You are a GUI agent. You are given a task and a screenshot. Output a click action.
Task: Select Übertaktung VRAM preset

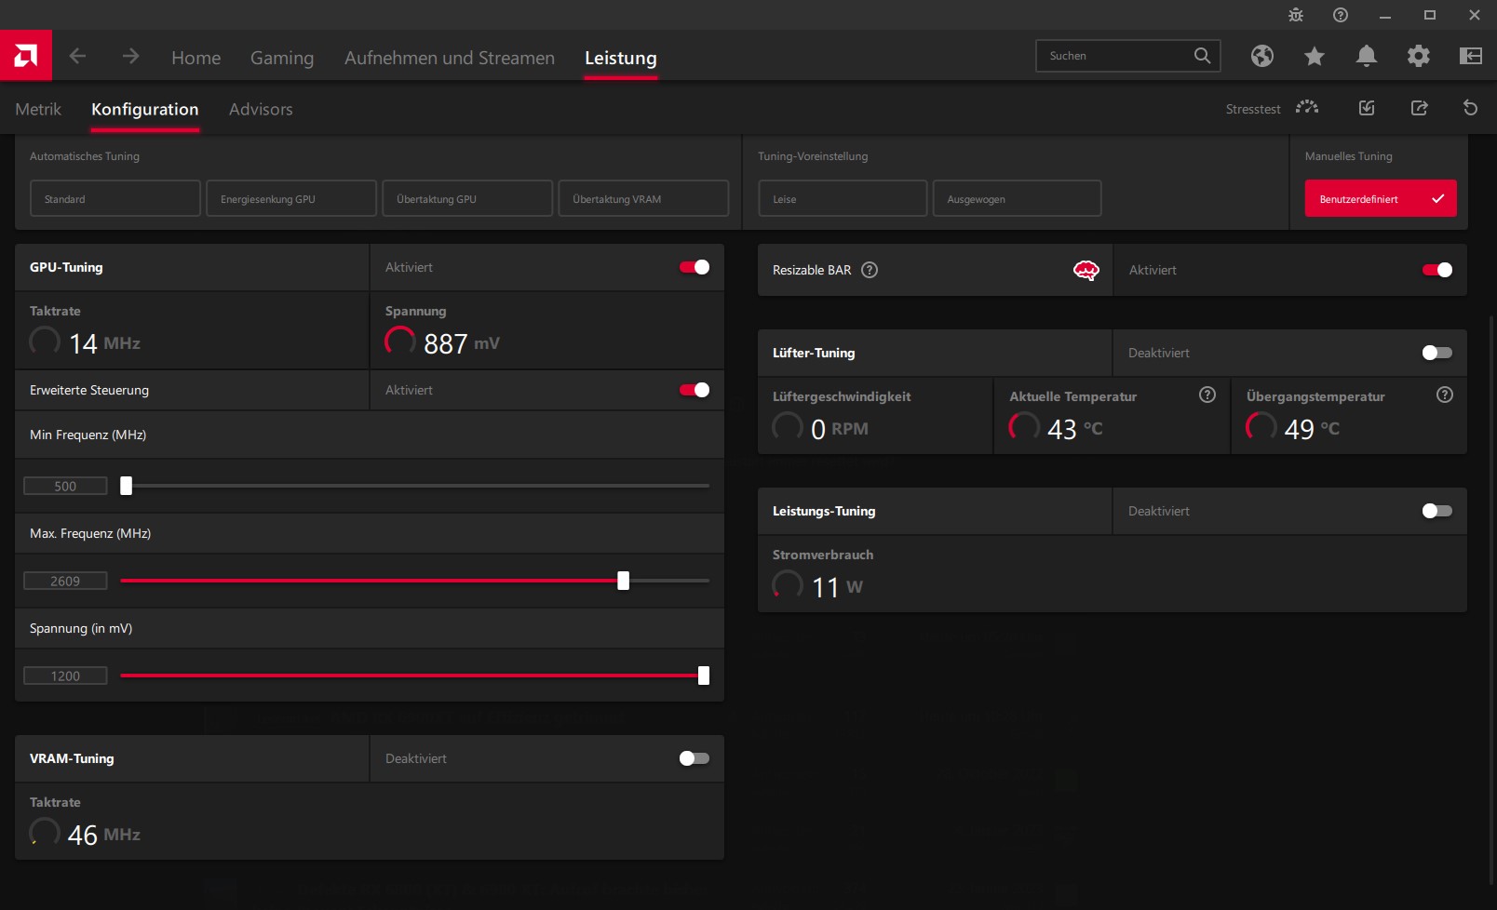643,198
